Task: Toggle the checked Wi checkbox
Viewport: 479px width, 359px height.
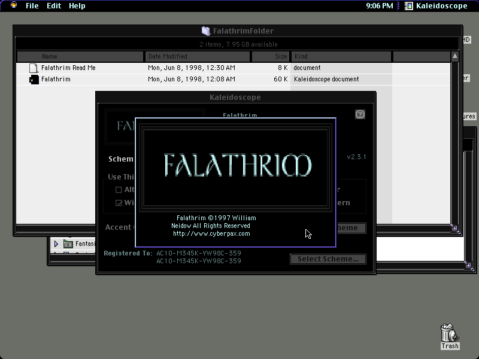Action: tap(119, 203)
